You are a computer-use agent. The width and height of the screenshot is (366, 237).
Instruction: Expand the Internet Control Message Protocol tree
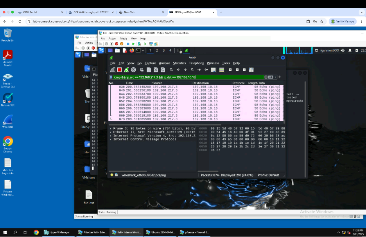(111, 139)
